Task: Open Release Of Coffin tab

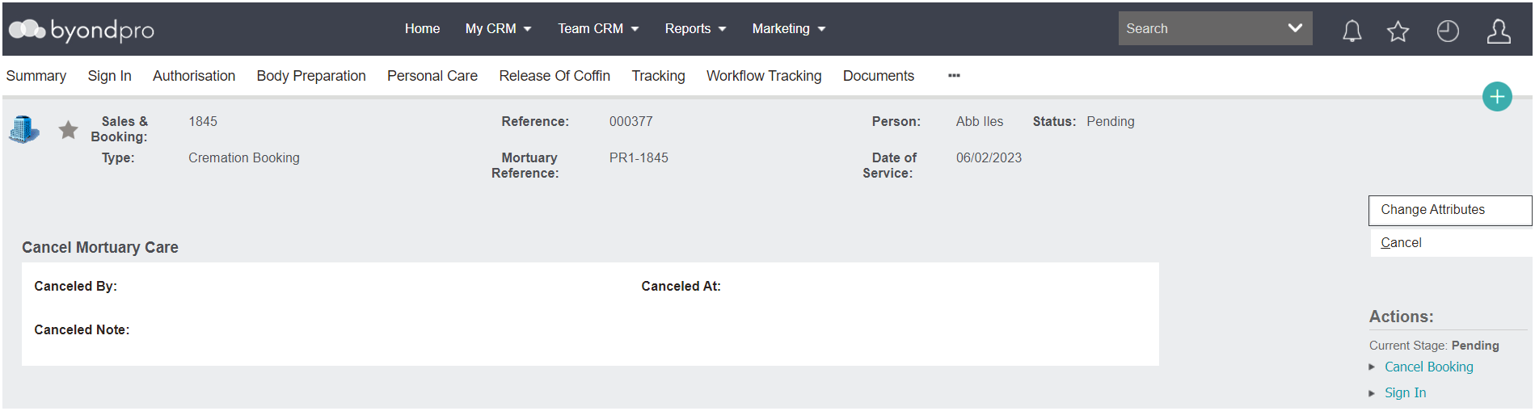Action: 555,76
